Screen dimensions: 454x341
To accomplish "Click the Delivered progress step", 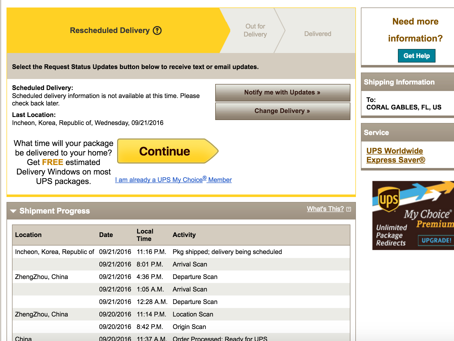I will click(318, 34).
